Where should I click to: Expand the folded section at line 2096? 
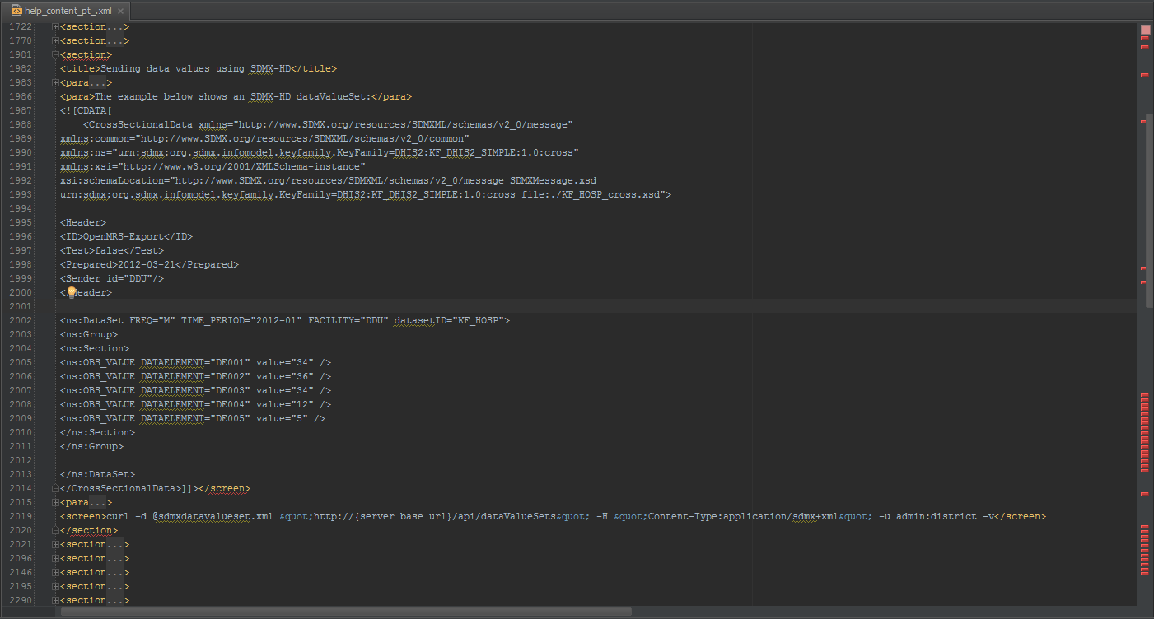55,558
